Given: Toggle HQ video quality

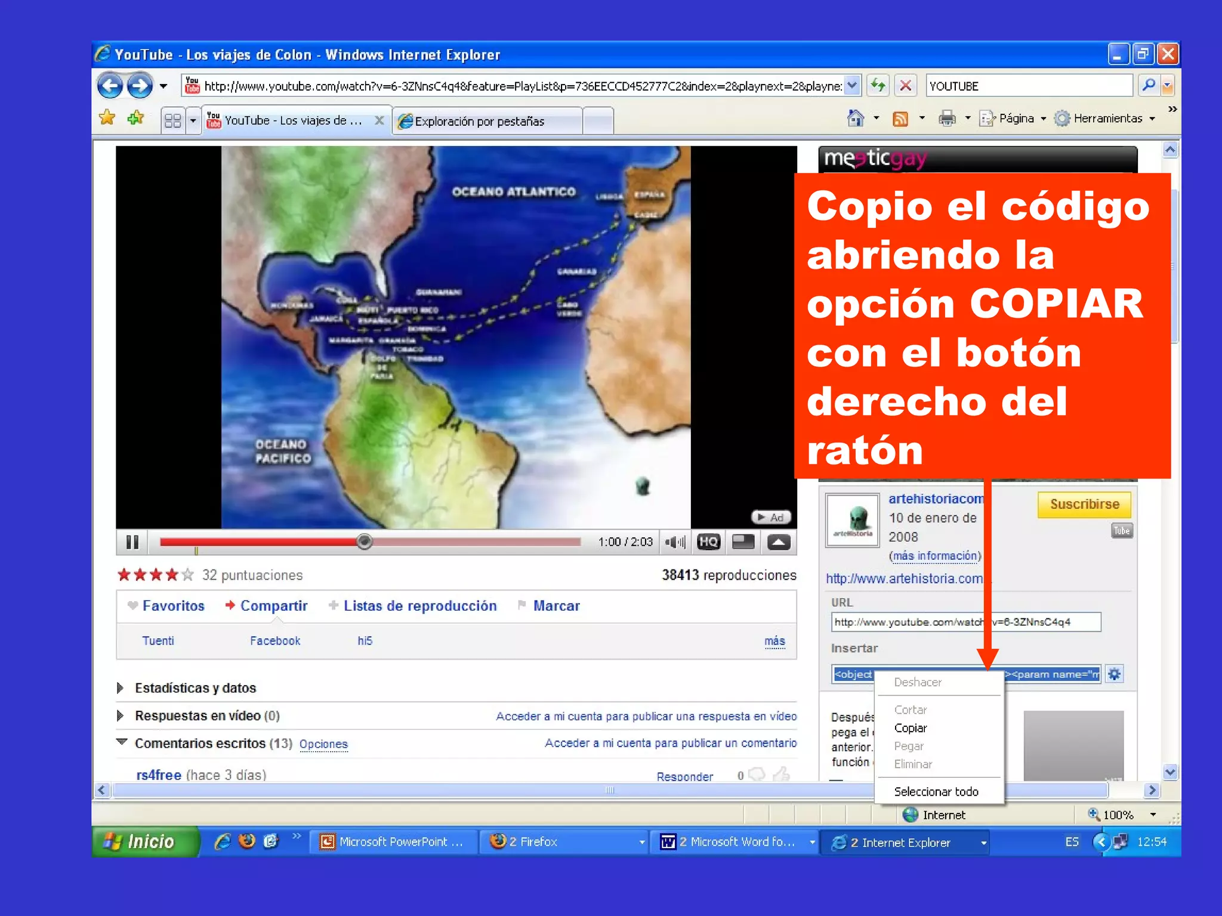Looking at the screenshot, I should pos(708,542).
